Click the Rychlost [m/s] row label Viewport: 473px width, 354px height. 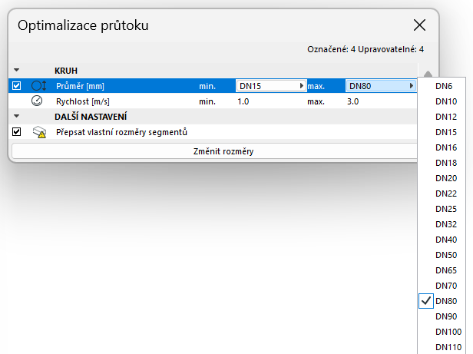point(83,101)
